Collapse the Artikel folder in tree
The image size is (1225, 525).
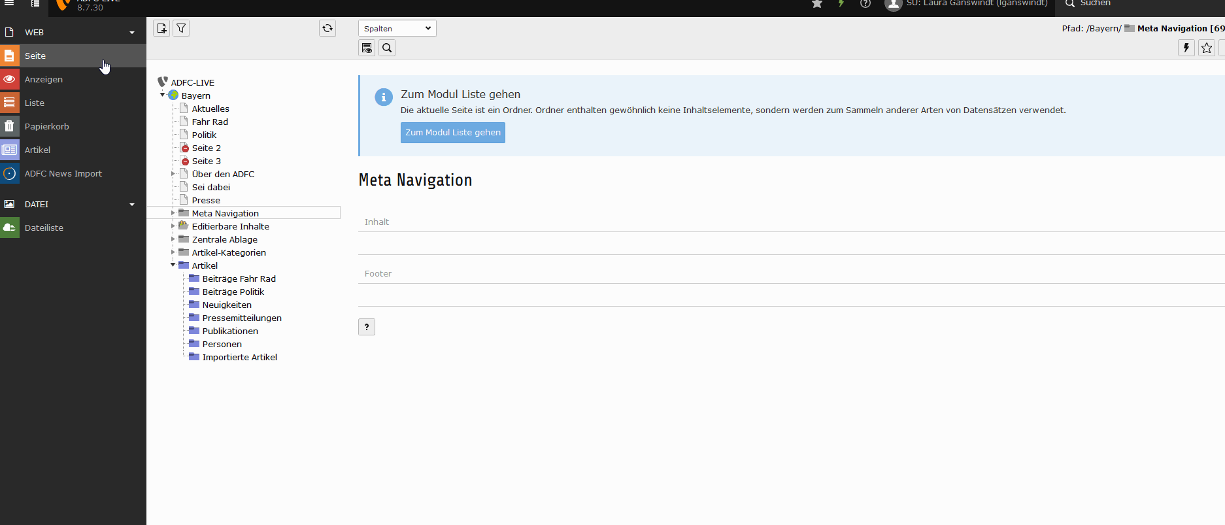click(x=173, y=265)
